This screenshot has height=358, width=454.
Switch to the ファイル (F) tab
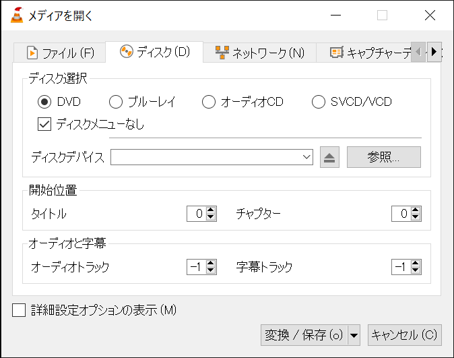[x=60, y=53]
